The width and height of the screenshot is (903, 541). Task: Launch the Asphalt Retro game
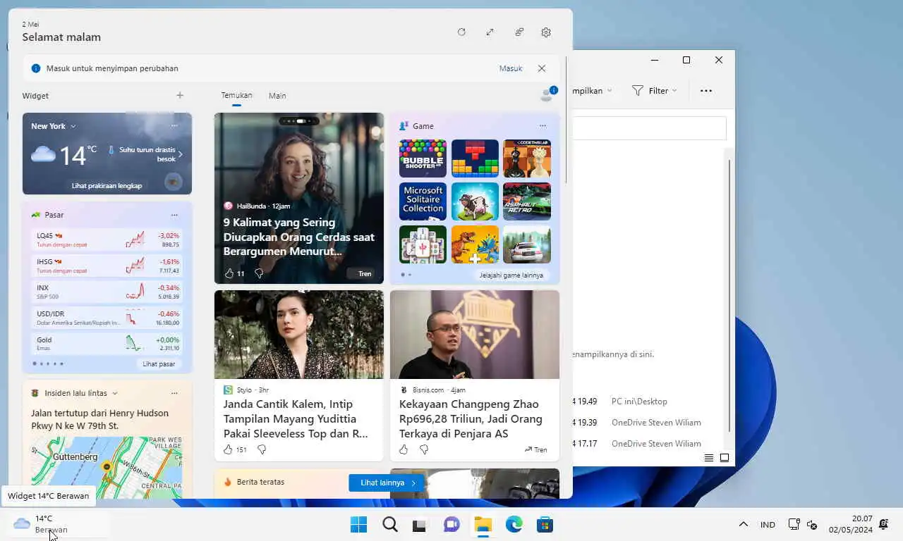[527, 201]
